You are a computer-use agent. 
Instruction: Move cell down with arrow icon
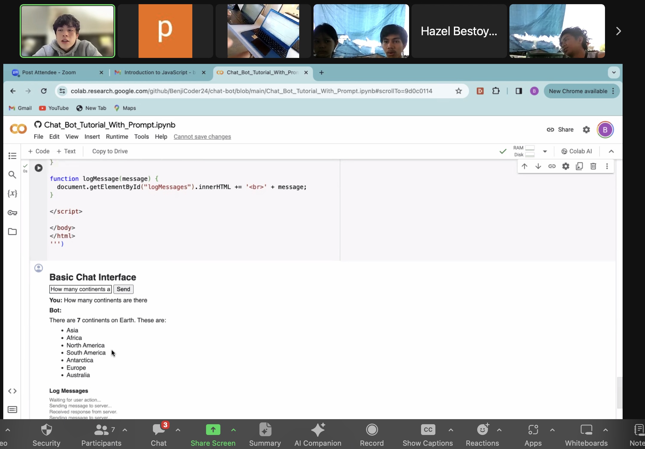[538, 166]
